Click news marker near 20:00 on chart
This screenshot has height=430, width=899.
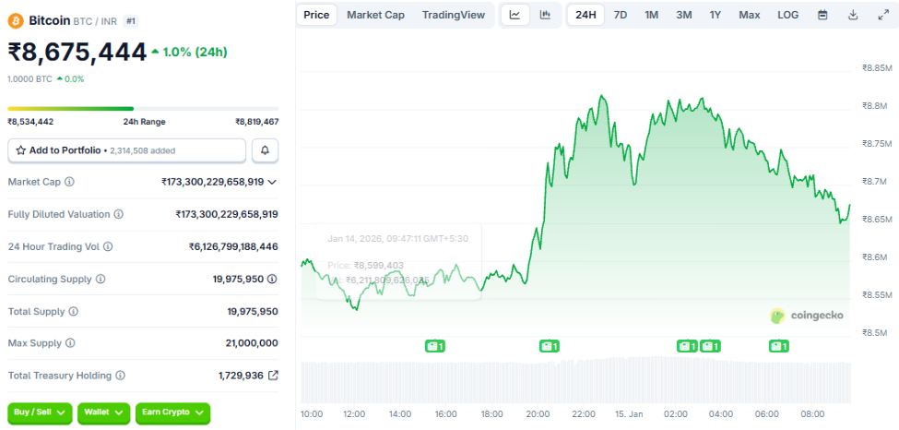click(x=550, y=346)
